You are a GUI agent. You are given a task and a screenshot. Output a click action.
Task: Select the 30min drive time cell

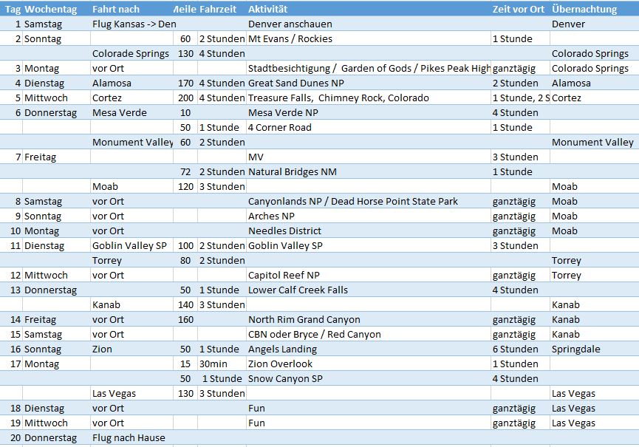coord(215,364)
